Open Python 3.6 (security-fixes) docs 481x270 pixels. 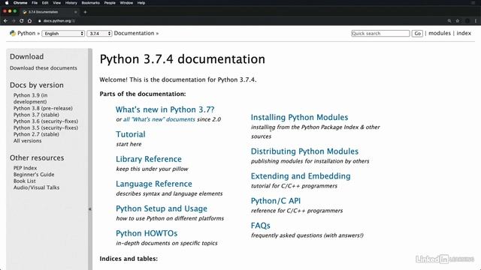46,121
